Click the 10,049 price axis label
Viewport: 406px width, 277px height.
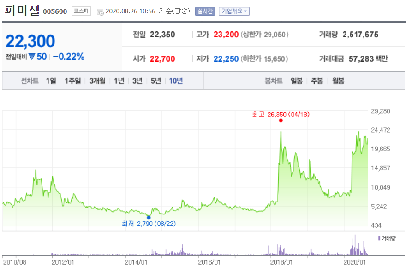[380, 187]
